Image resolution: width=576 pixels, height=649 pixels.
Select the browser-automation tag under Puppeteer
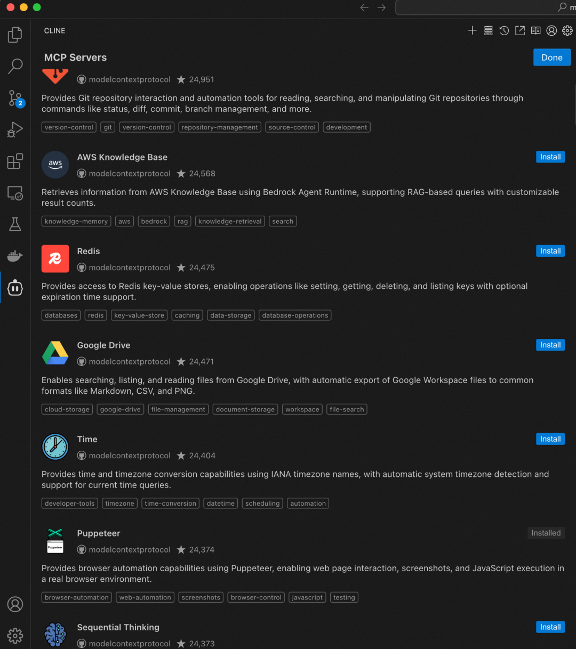(77, 597)
